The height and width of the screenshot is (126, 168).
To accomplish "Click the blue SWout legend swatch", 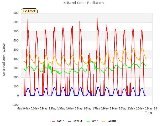I will coord(70,121).
